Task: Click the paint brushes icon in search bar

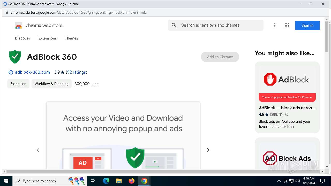Action: click(77, 181)
